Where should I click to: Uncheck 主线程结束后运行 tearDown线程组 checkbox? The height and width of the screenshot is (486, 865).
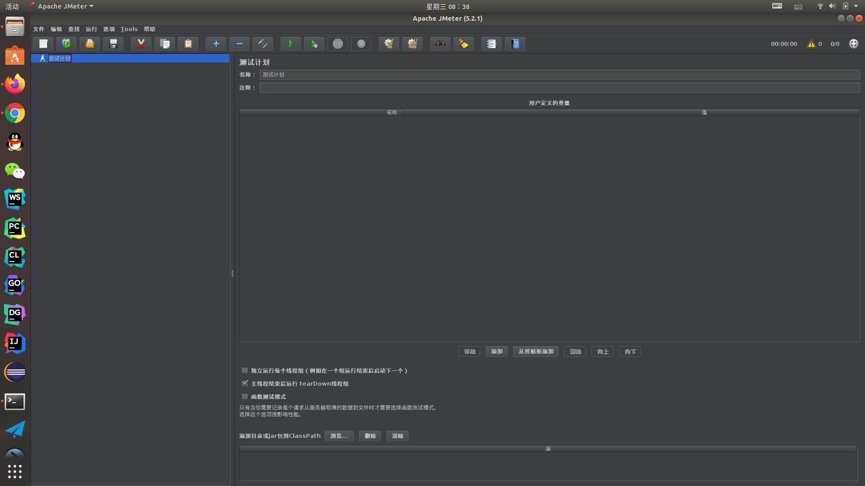245,383
